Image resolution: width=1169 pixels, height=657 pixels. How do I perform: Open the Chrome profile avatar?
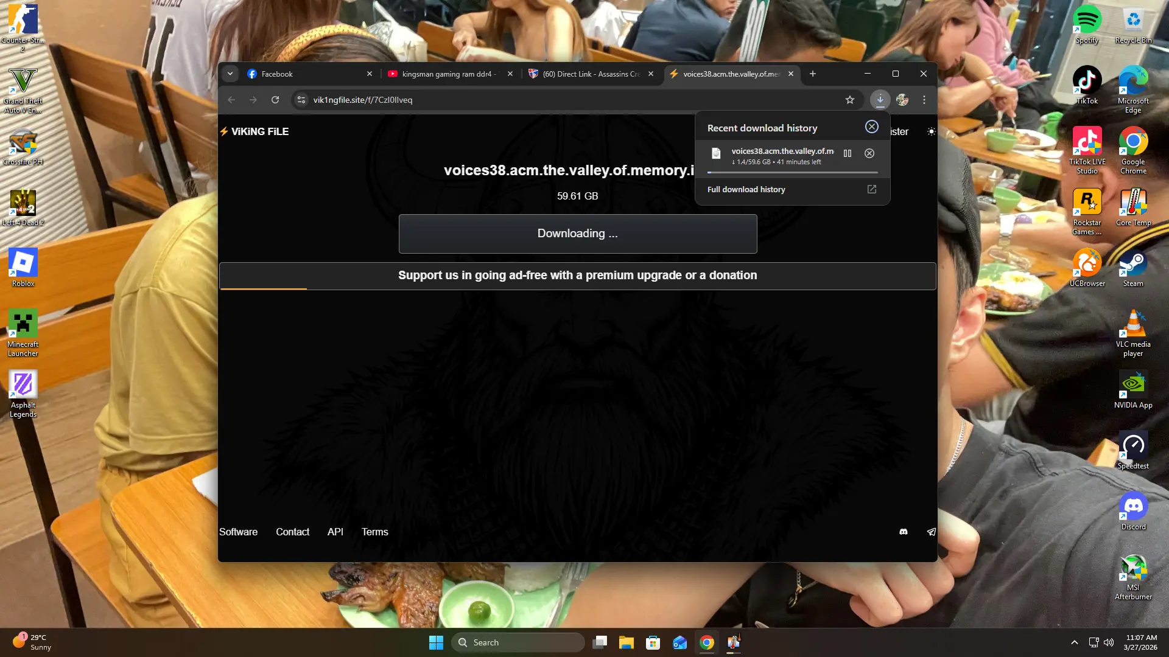902,100
